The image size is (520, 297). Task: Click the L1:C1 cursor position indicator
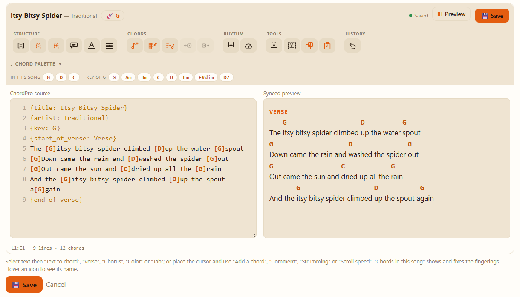[18, 248]
